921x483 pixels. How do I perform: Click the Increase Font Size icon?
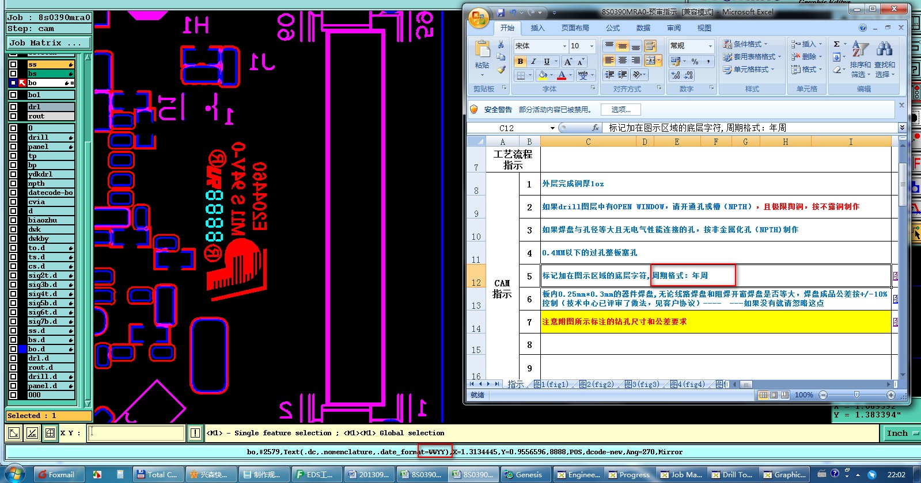pos(568,62)
